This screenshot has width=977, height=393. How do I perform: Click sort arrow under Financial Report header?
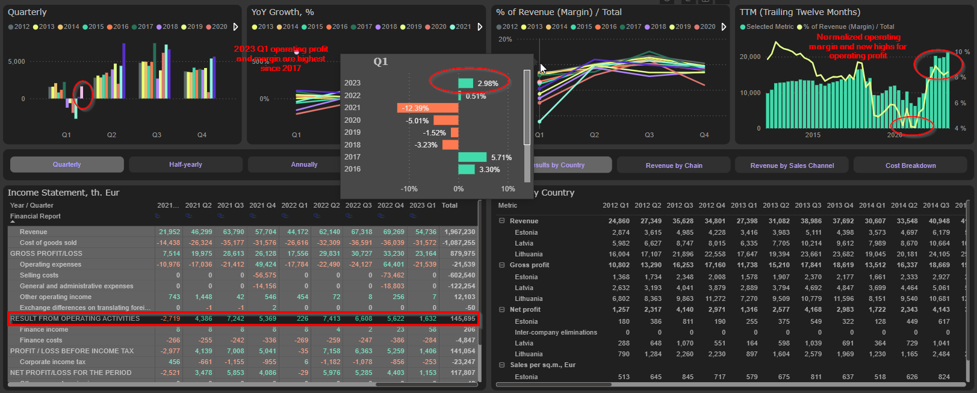pyautogui.click(x=13, y=222)
